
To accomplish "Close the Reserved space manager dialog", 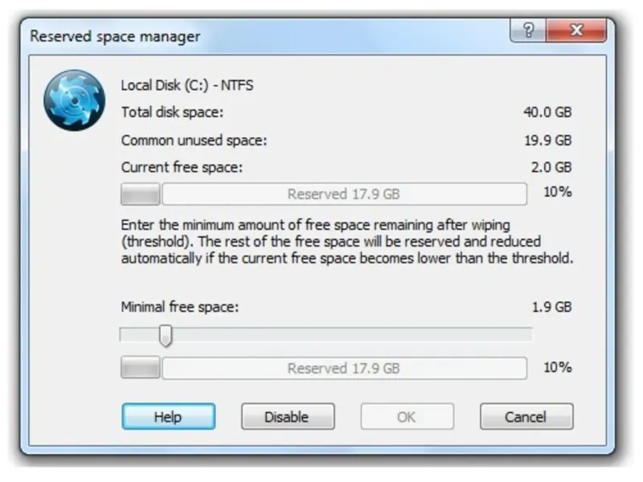I will coord(576,31).
